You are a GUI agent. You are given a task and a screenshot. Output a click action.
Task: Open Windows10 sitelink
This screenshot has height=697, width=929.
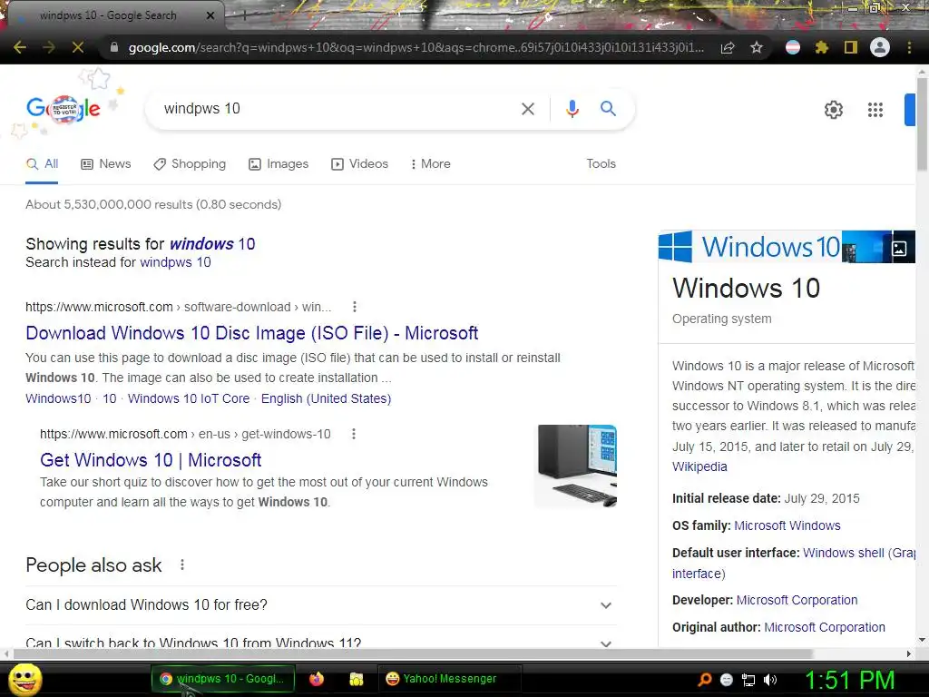[58, 399]
